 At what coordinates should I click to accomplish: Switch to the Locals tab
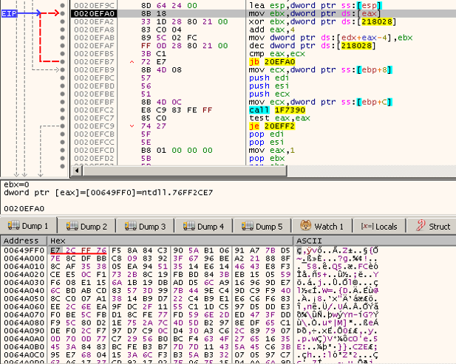point(378,226)
